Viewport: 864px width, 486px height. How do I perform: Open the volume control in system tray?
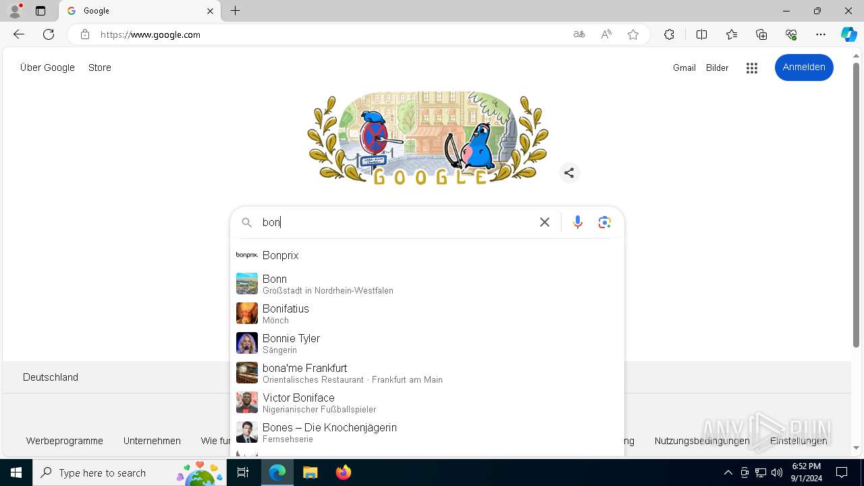777,473
